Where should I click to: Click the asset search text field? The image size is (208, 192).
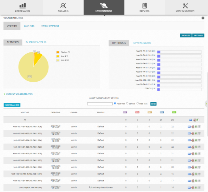[x=100, y=103]
